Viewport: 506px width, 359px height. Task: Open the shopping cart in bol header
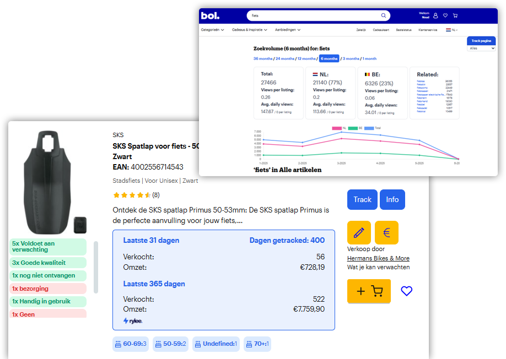click(x=455, y=15)
